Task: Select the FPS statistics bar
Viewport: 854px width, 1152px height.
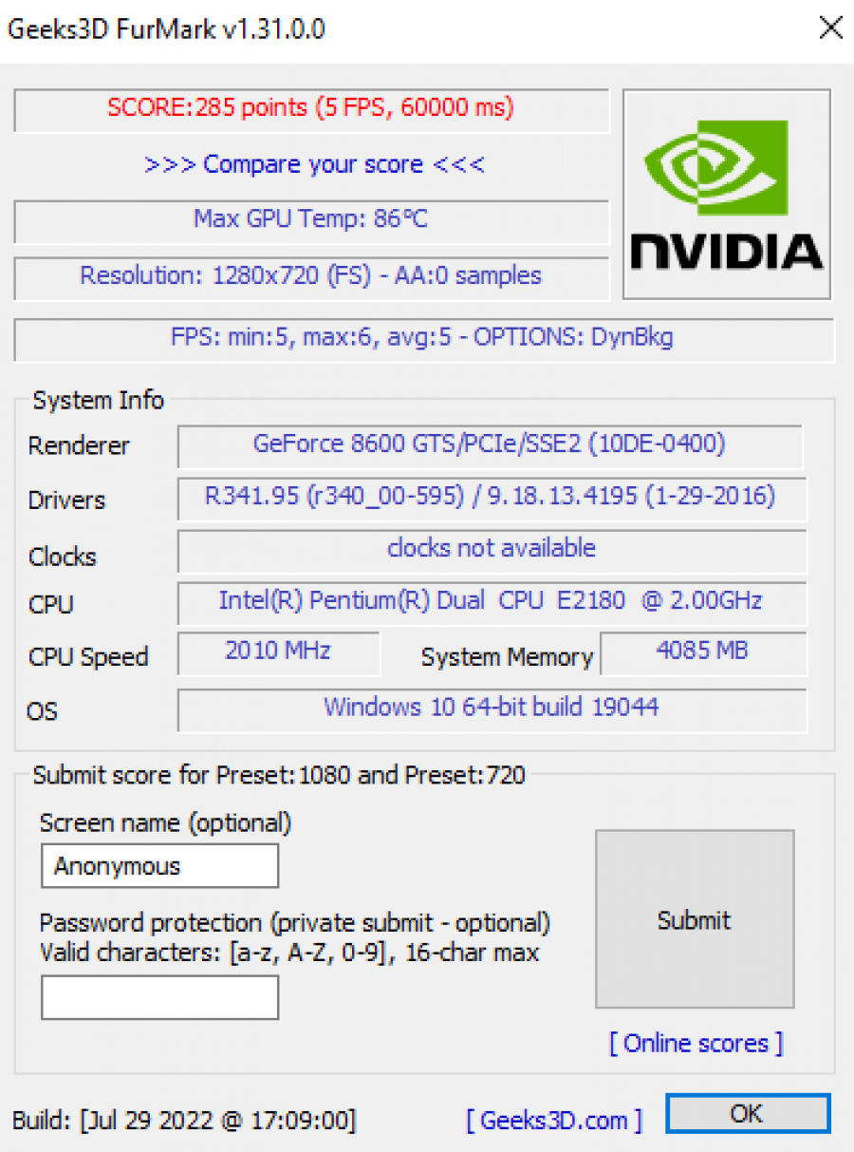Action: click(x=427, y=337)
